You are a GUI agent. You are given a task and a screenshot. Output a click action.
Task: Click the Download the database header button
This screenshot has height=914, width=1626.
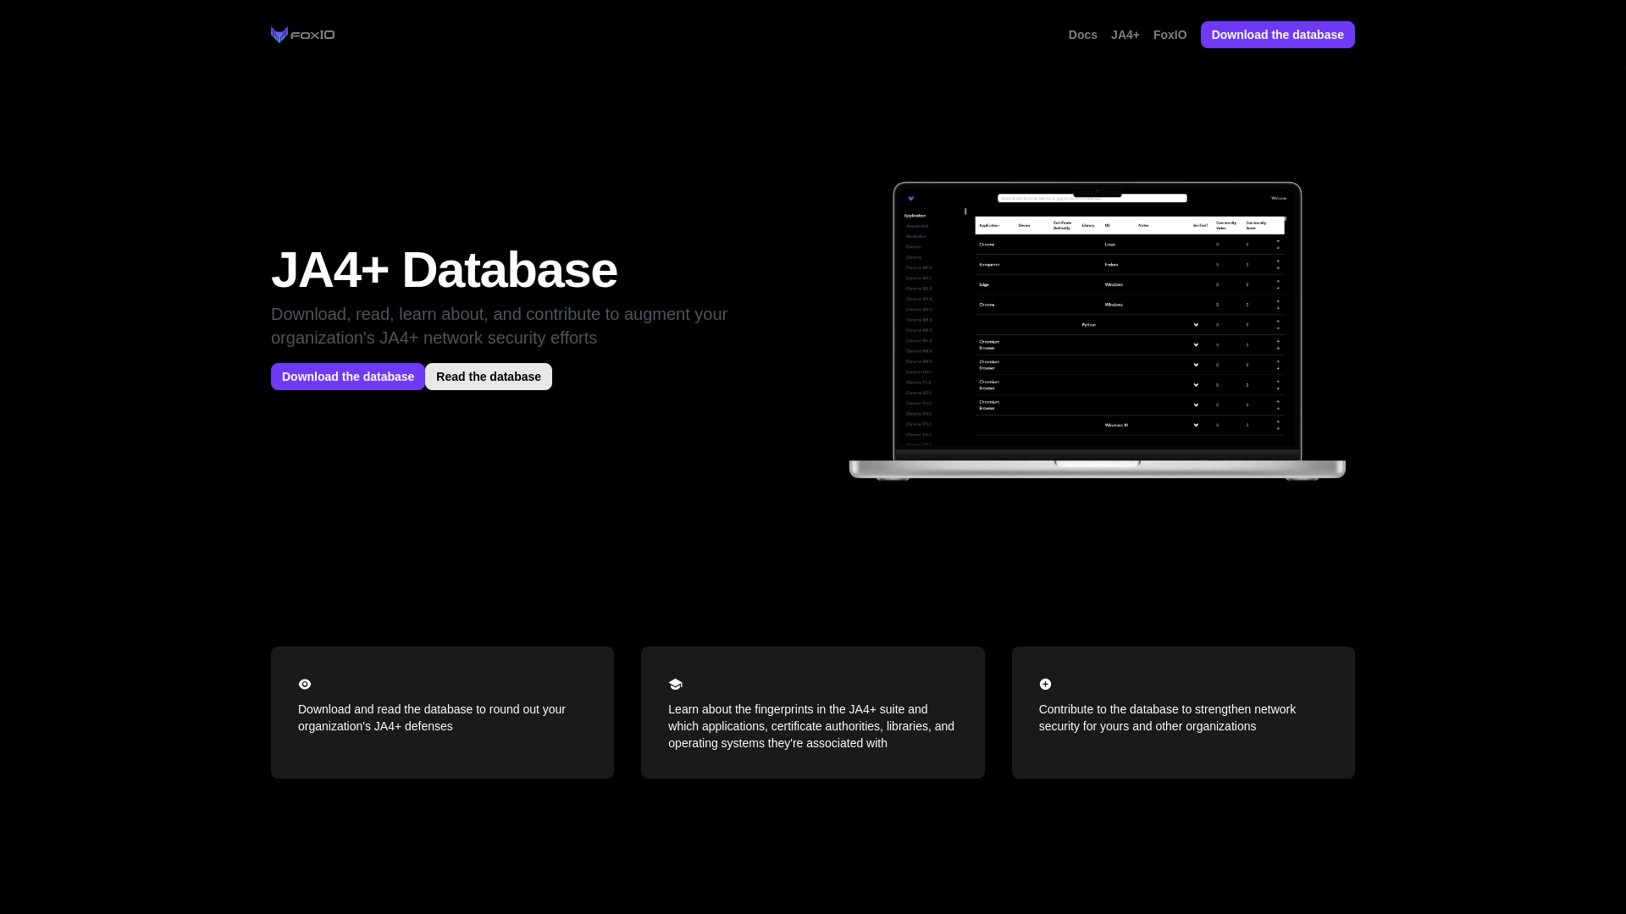point(1277,35)
